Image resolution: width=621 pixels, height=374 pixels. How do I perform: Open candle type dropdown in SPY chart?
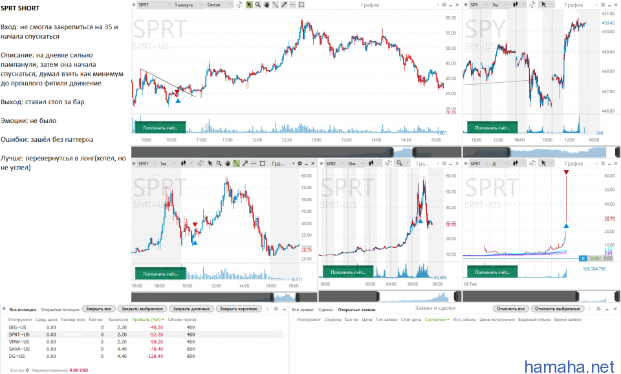pos(518,5)
